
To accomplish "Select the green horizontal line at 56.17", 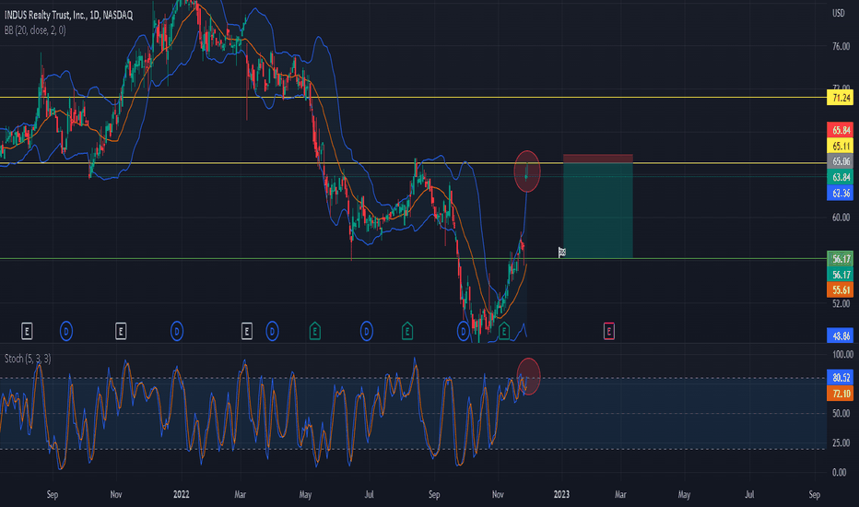I will click(413, 258).
